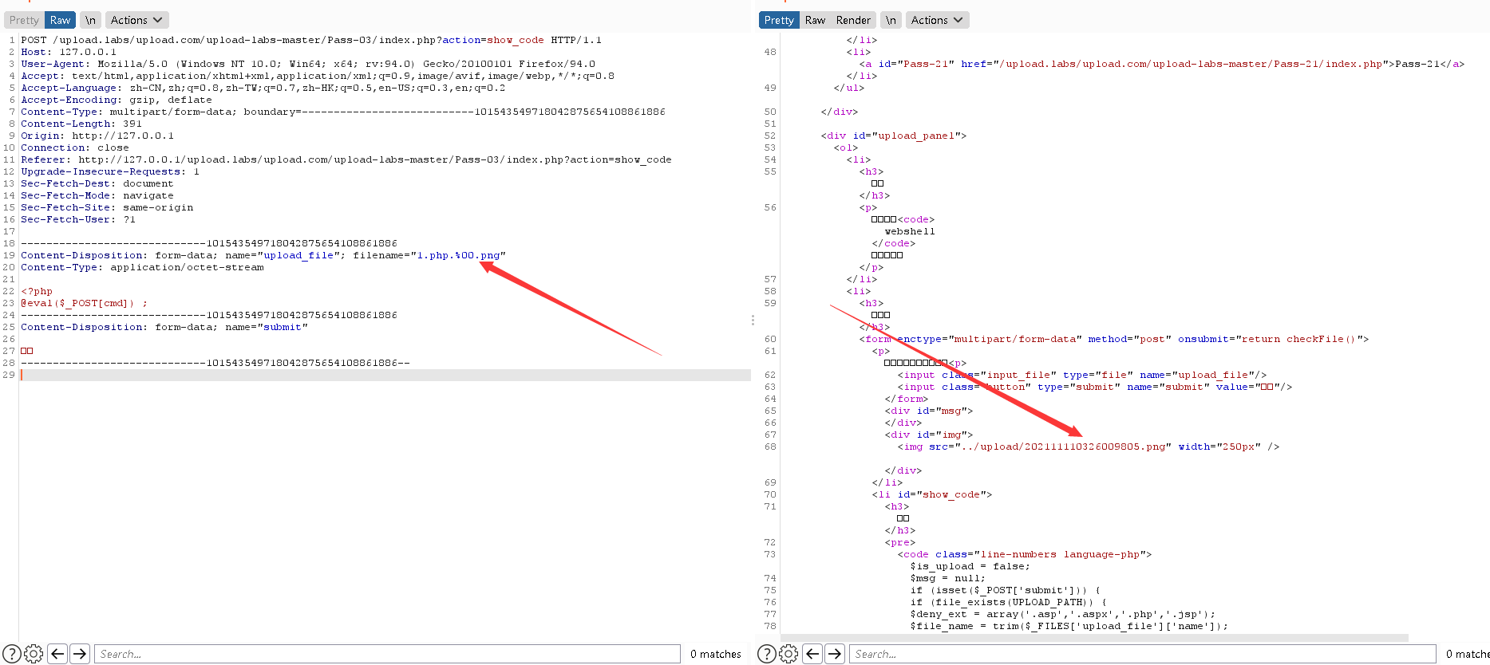The image size is (1490, 665).
Task: Click the <?php line in request body
Action: (x=37, y=291)
